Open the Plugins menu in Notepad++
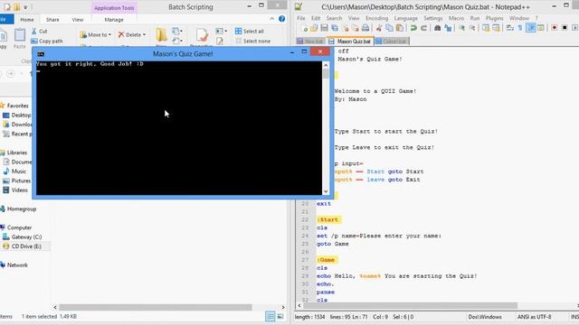579x325 pixels. point(495,18)
